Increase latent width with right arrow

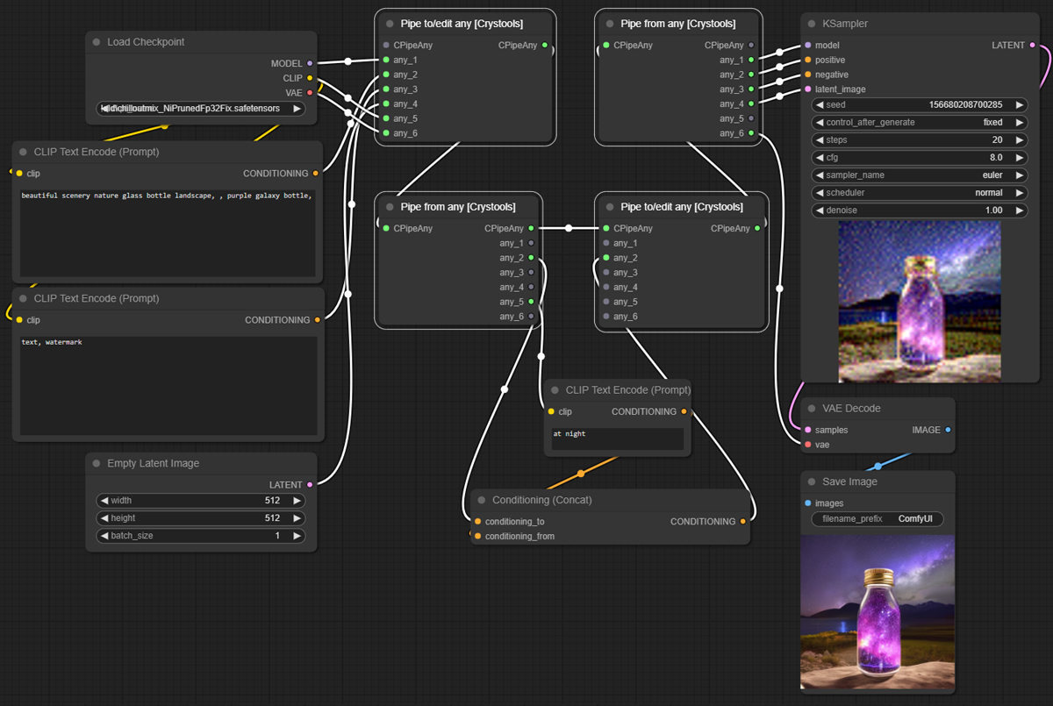point(297,501)
